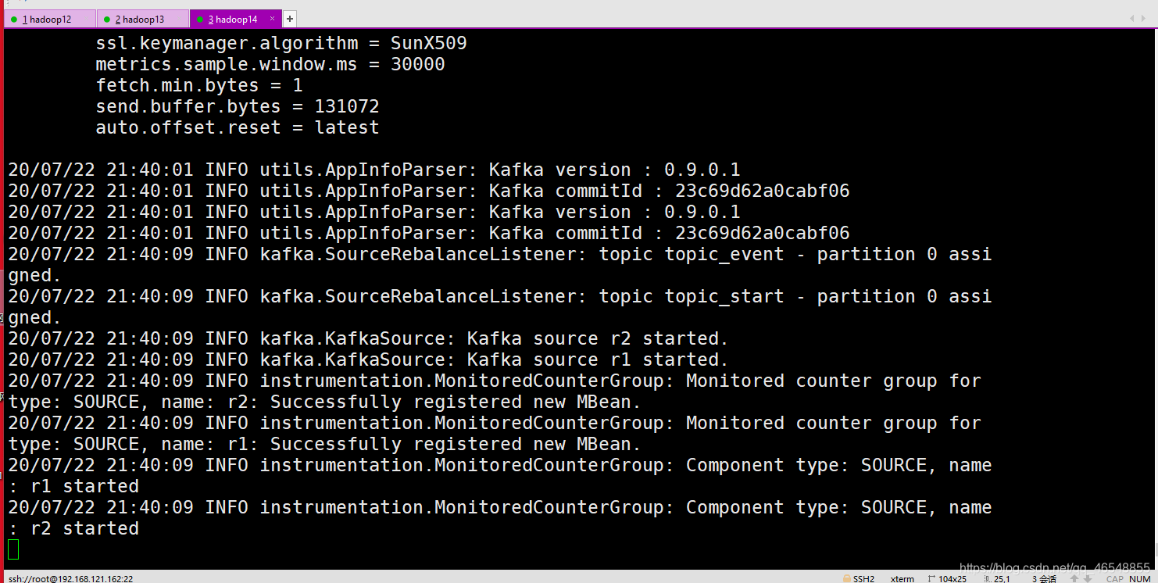Click the 3 会话 sessions count
1158x583 pixels.
pyautogui.click(x=1044, y=579)
